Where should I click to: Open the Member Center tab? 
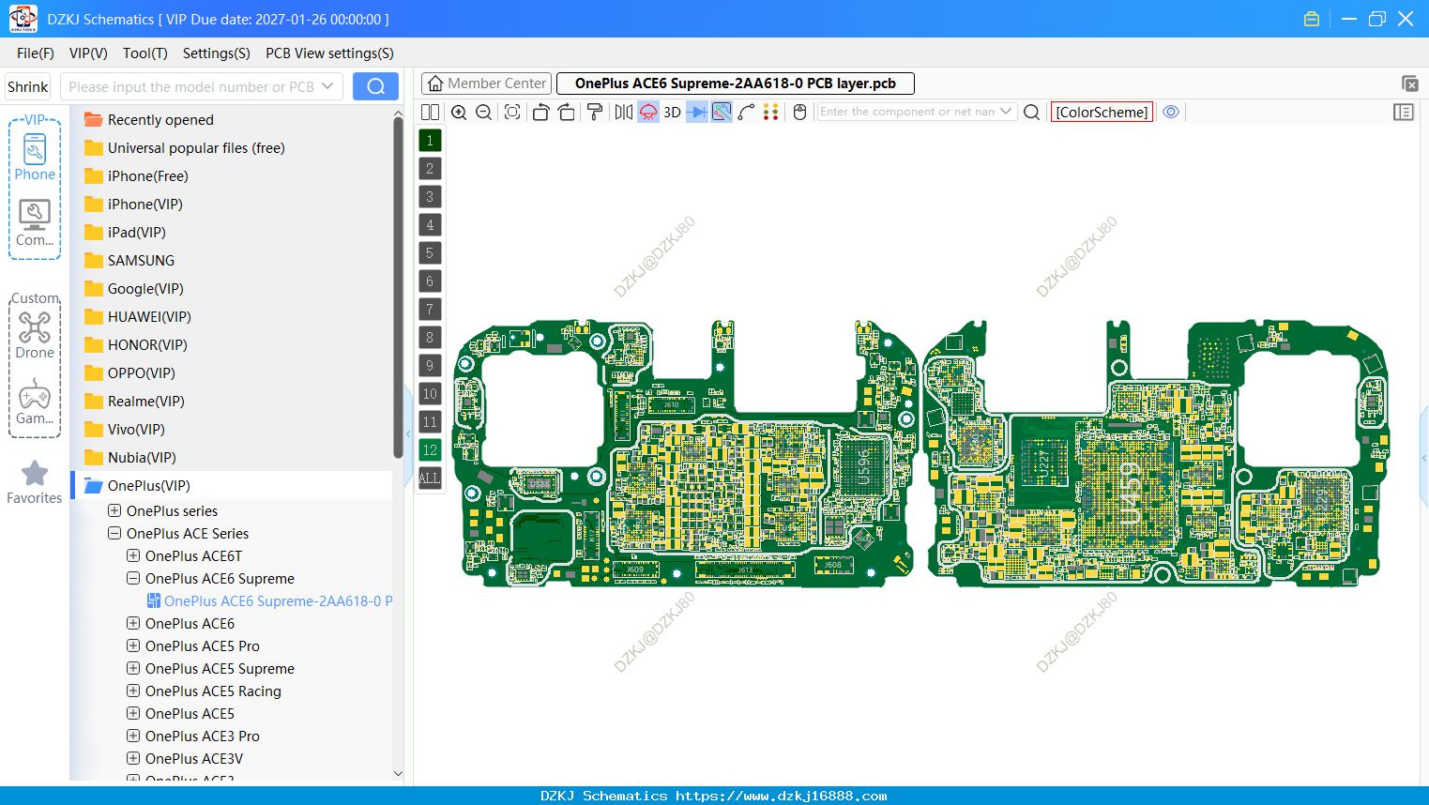click(x=486, y=84)
